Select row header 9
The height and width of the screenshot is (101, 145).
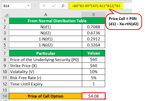(5, 66)
